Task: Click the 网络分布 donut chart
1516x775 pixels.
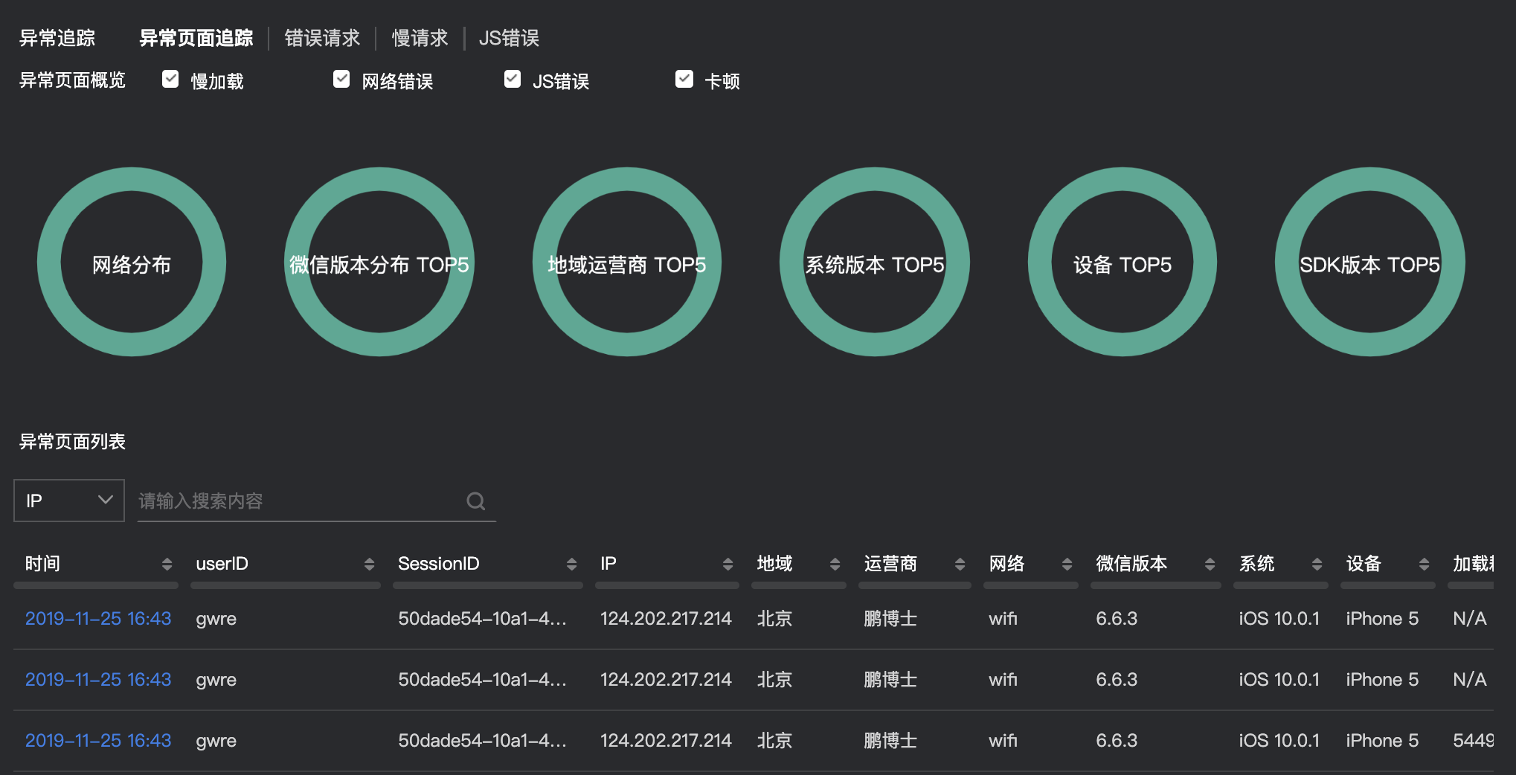Action: (x=132, y=262)
